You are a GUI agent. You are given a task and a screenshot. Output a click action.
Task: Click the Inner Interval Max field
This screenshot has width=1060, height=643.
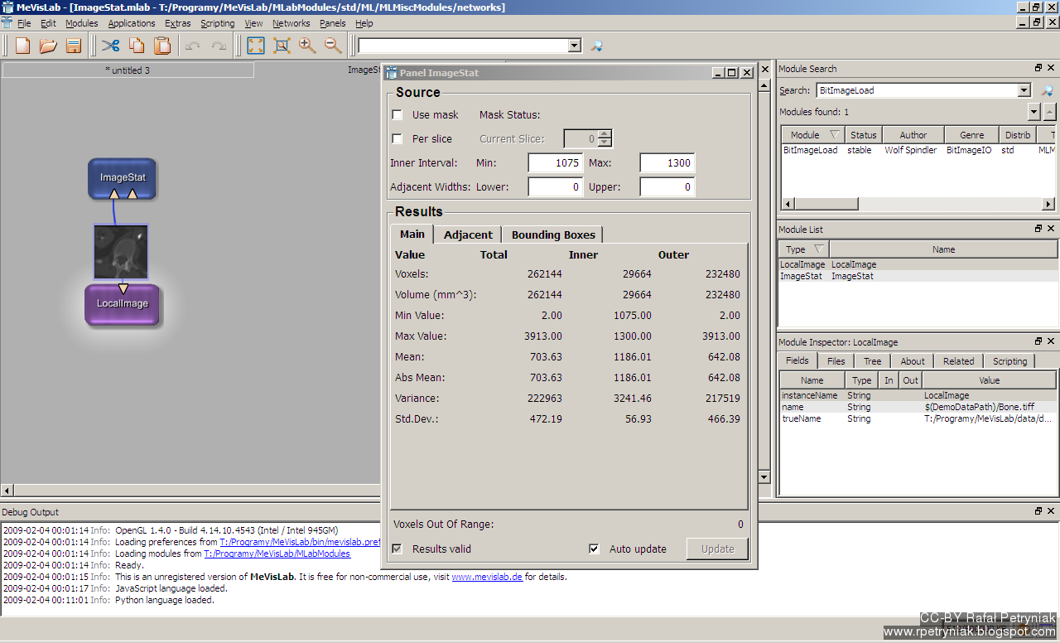(667, 163)
